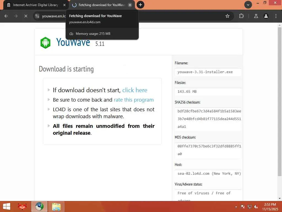This screenshot has height=212, width=282.
Task: Open the red app in the taskbar
Action: [22, 206]
